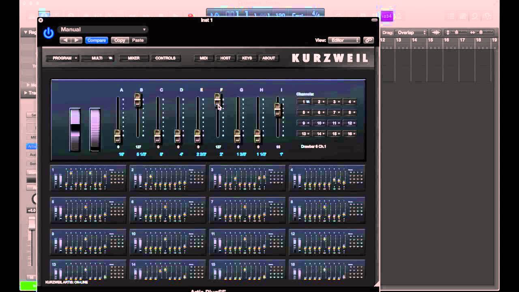Select MIDI channel 13 button

tap(304, 133)
